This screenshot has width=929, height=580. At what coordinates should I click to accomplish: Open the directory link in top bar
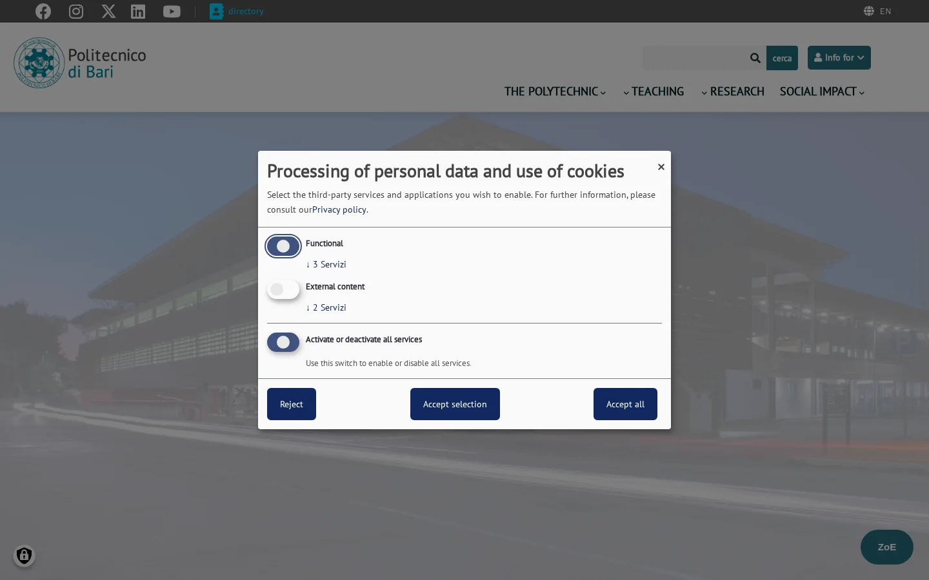click(x=237, y=12)
